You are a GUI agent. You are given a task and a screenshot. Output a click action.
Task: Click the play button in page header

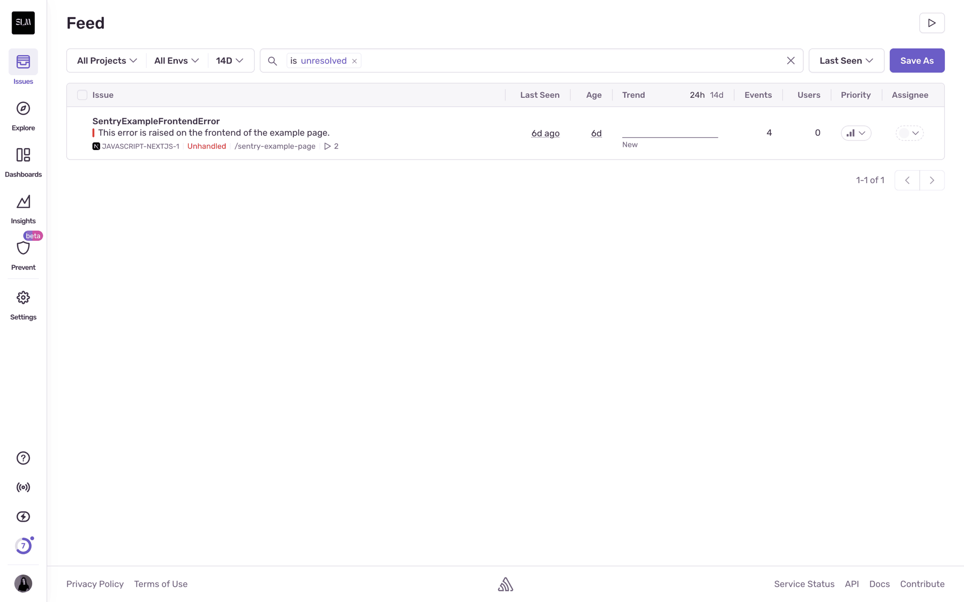[932, 23]
